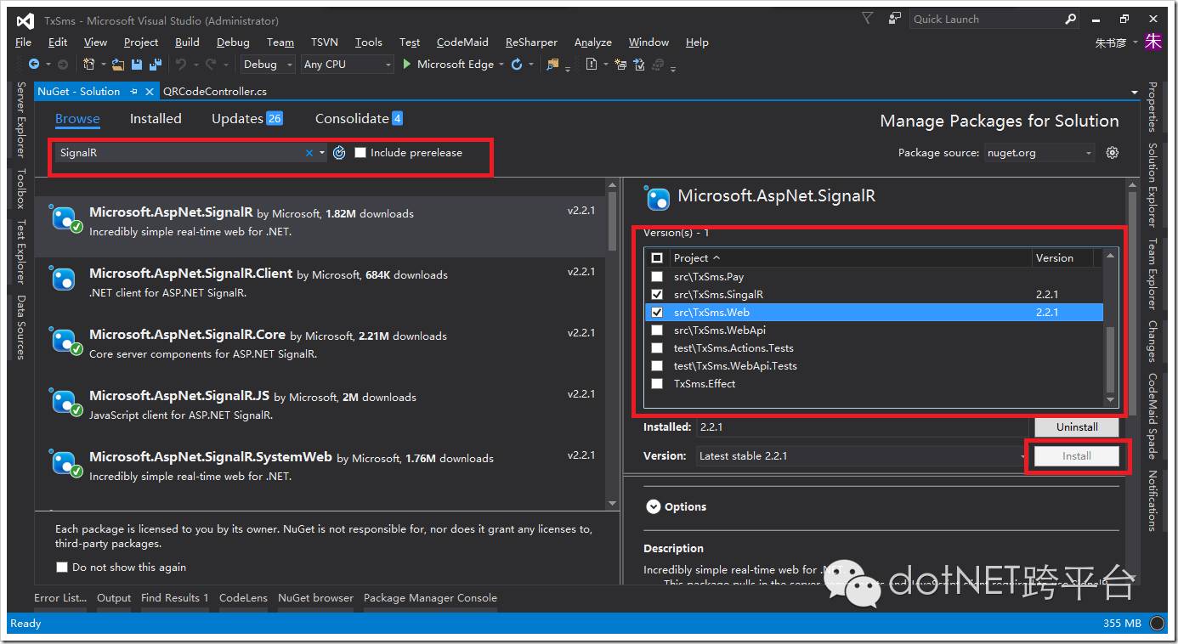This screenshot has height=644, width=1178.
Task: Click the Save All toolbar icon
Action: (x=155, y=65)
